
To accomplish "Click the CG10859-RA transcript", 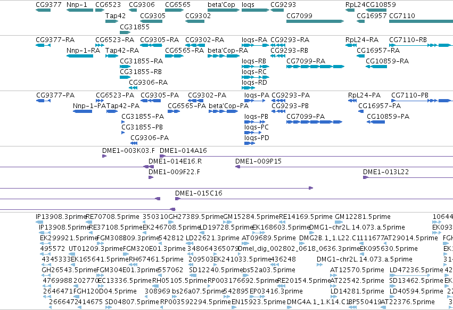I will pyautogui.click(x=376, y=67).
